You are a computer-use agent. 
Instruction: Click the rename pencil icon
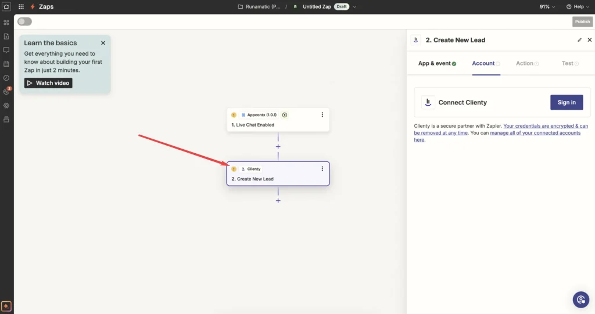pyautogui.click(x=579, y=40)
